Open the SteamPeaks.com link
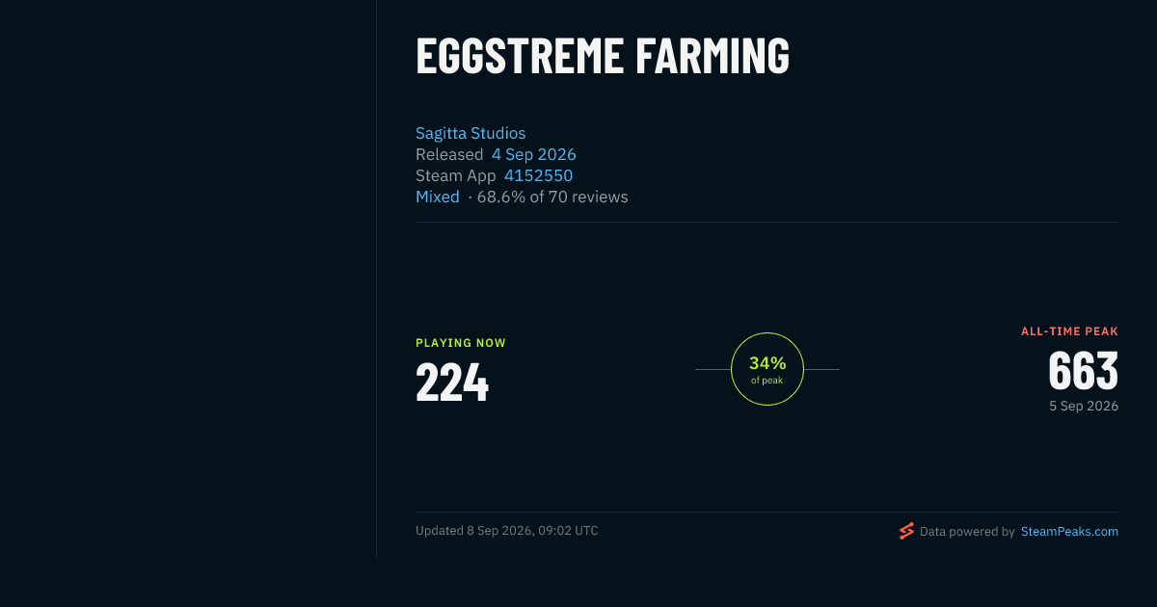 click(x=1069, y=531)
